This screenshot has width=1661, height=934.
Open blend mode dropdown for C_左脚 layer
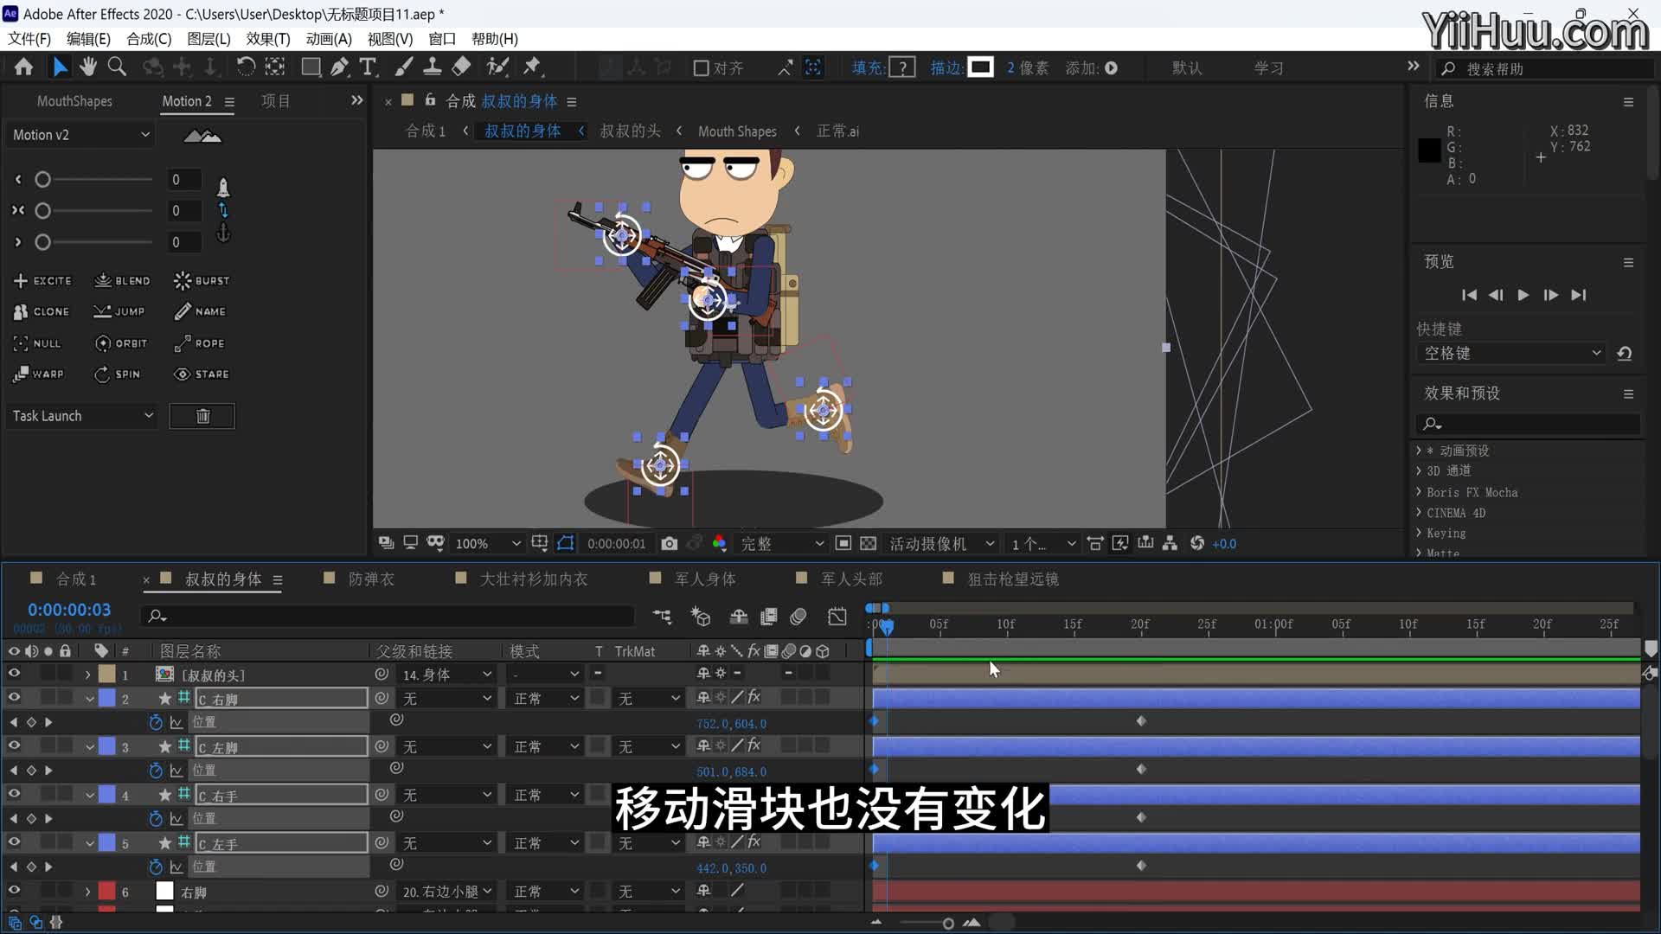[x=545, y=747]
